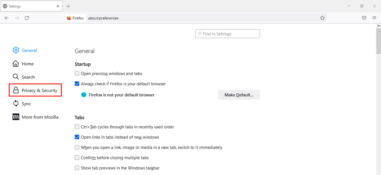Open a new tab with plus icon

[x=68, y=6]
